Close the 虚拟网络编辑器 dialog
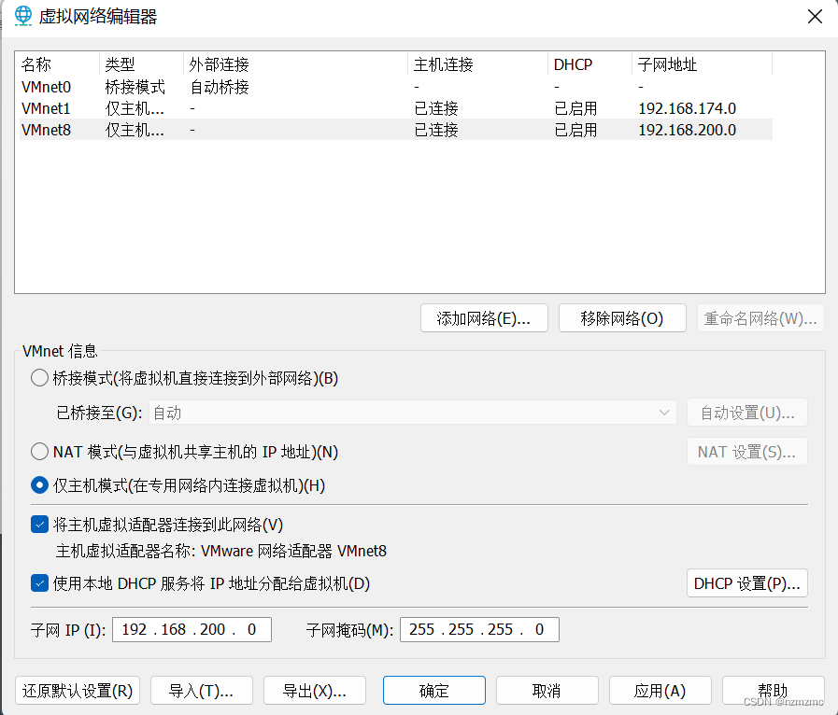Screen dimensions: 838x715 [815, 17]
